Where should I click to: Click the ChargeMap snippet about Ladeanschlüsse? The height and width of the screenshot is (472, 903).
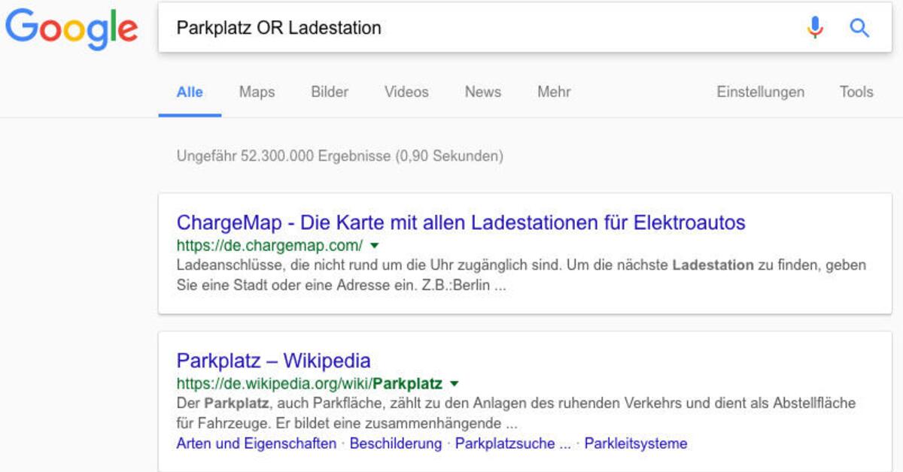(x=521, y=276)
